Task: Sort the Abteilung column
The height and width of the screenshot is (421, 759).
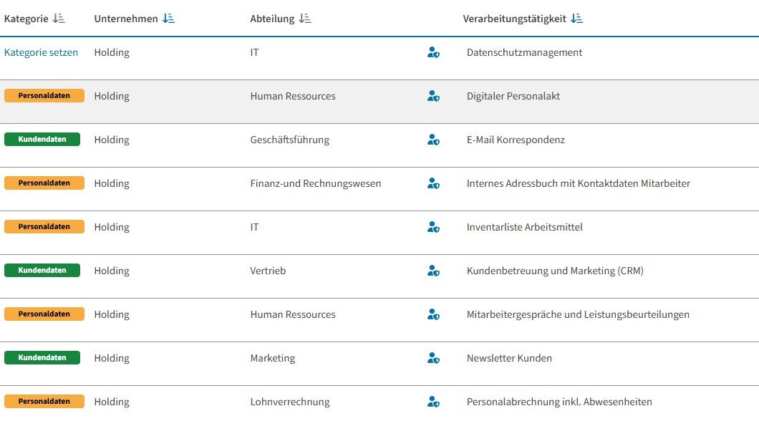Action: [x=304, y=19]
